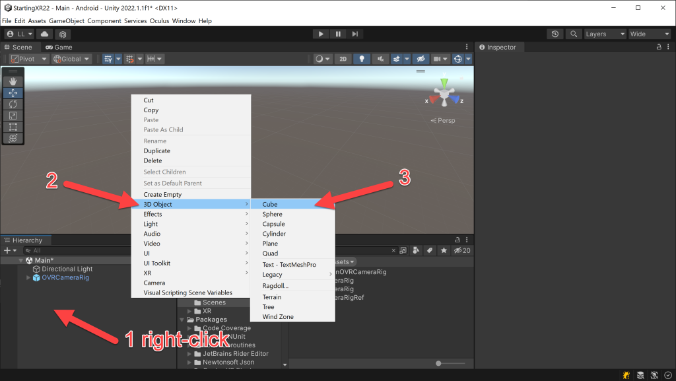
Task: Open the Global handle rotation dropdown
Action: [71, 59]
